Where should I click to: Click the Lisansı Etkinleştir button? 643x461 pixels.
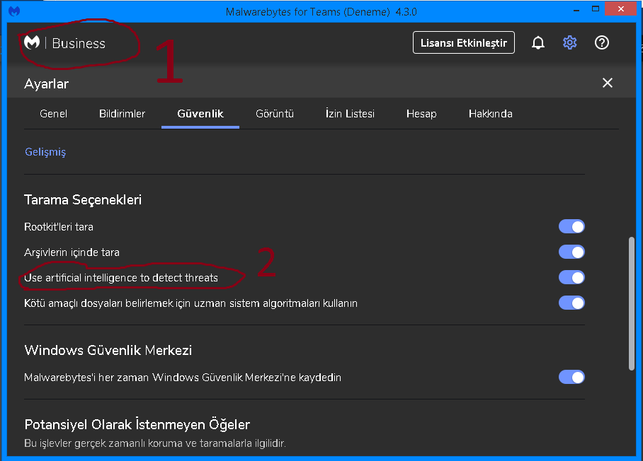463,42
